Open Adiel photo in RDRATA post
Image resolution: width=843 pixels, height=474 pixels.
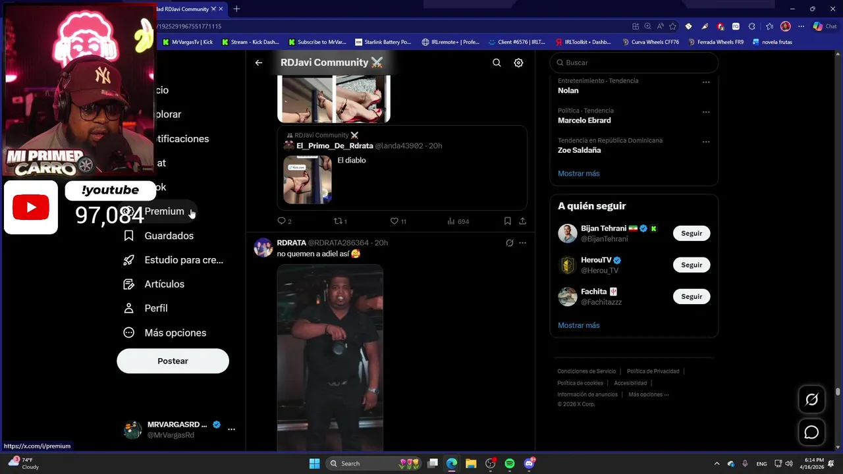coord(330,357)
